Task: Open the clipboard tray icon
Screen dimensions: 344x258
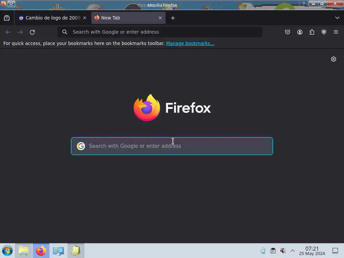Action: pyautogui.click(x=273, y=251)
